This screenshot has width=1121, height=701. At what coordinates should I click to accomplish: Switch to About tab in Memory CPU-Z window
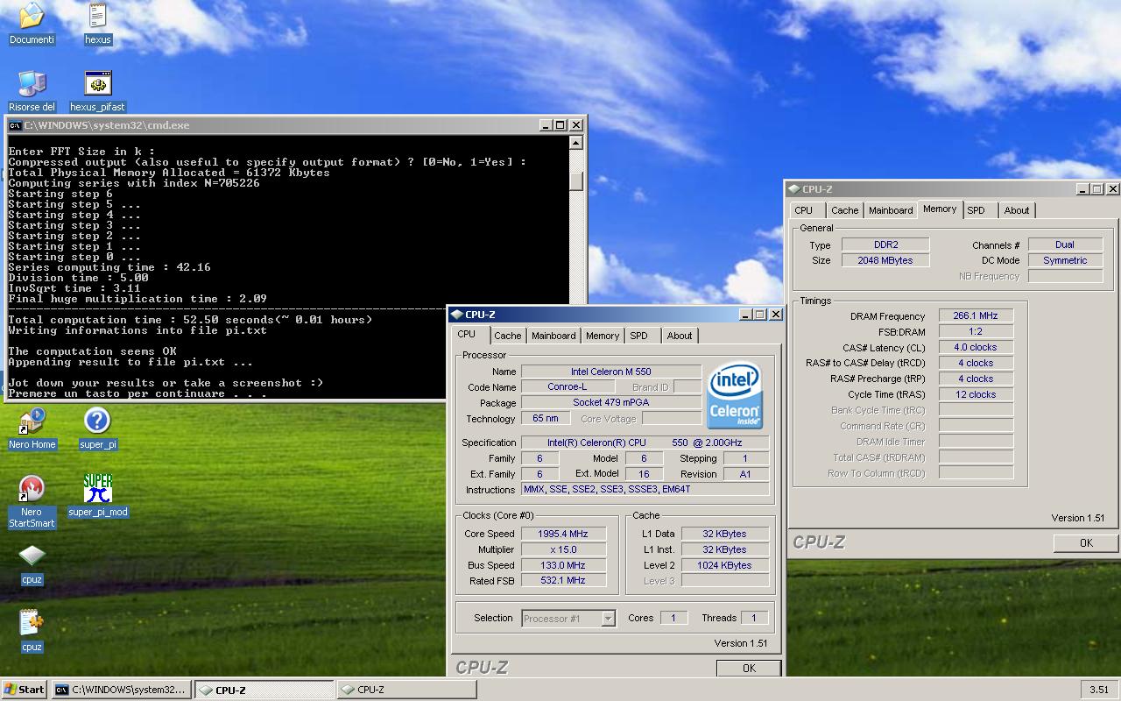1017,210
